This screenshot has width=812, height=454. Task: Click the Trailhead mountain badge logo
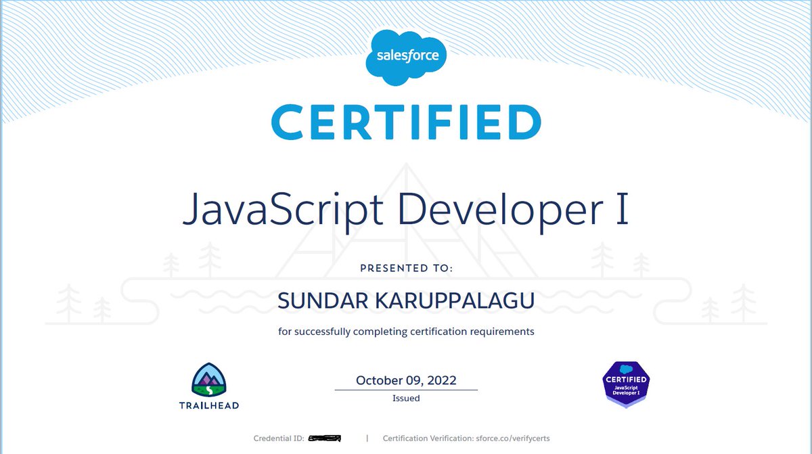[x=210, y=380]
